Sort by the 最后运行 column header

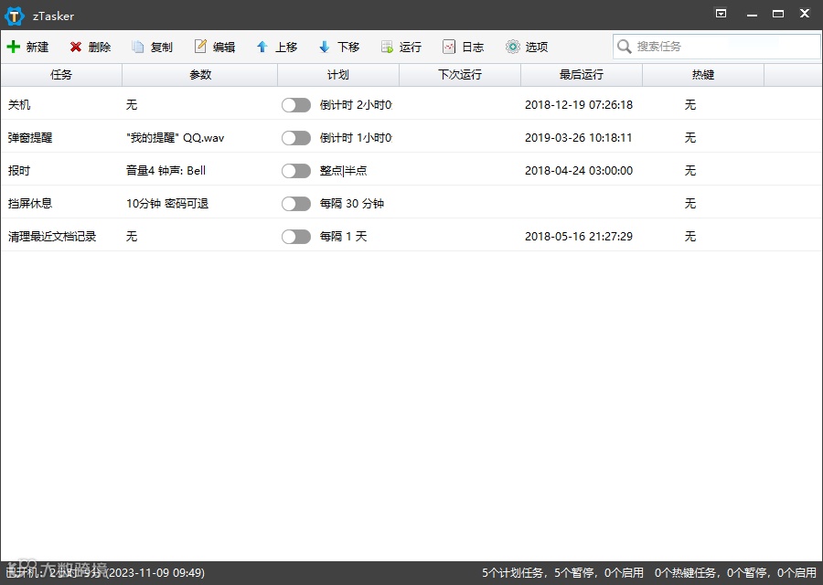582,75
